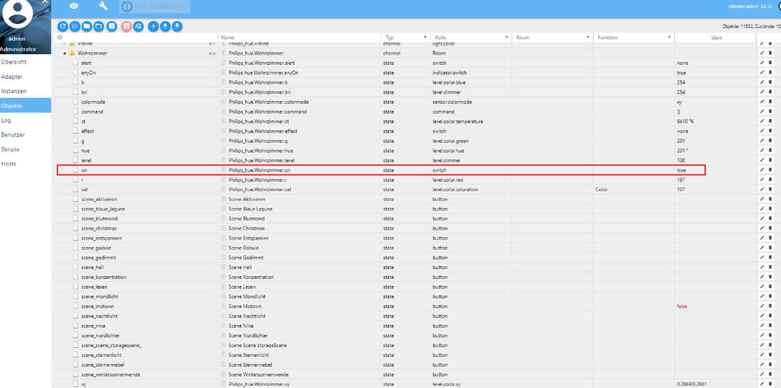This screenshot has width=781, height=388.
Task: Click the Wert column header
Action: pyautogui.click(x=717, y=38)
